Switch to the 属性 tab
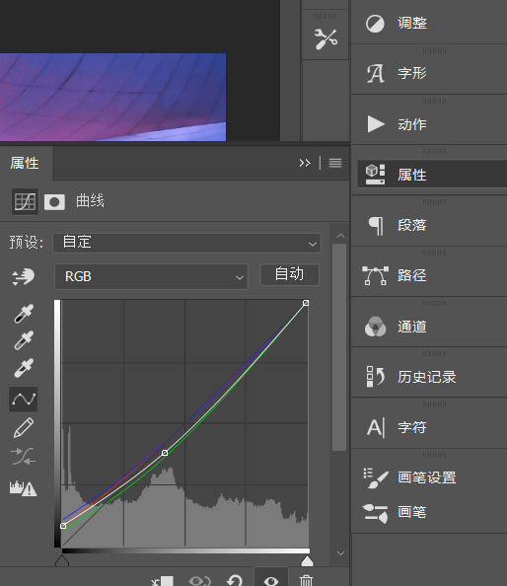This screenshot has height=586, width=507. click(x=25, y=164)
